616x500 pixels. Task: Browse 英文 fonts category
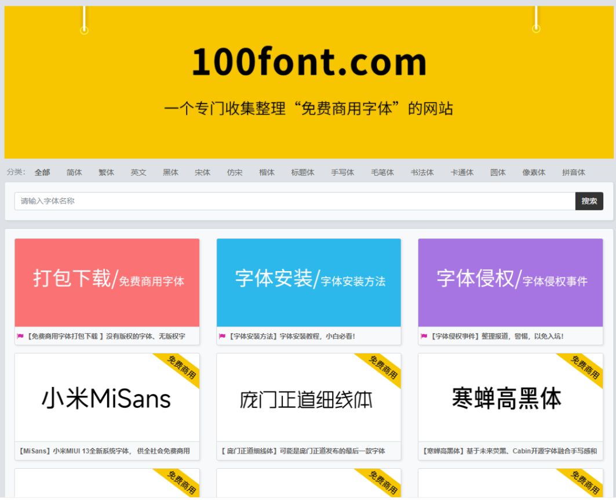tap(138, 172)
